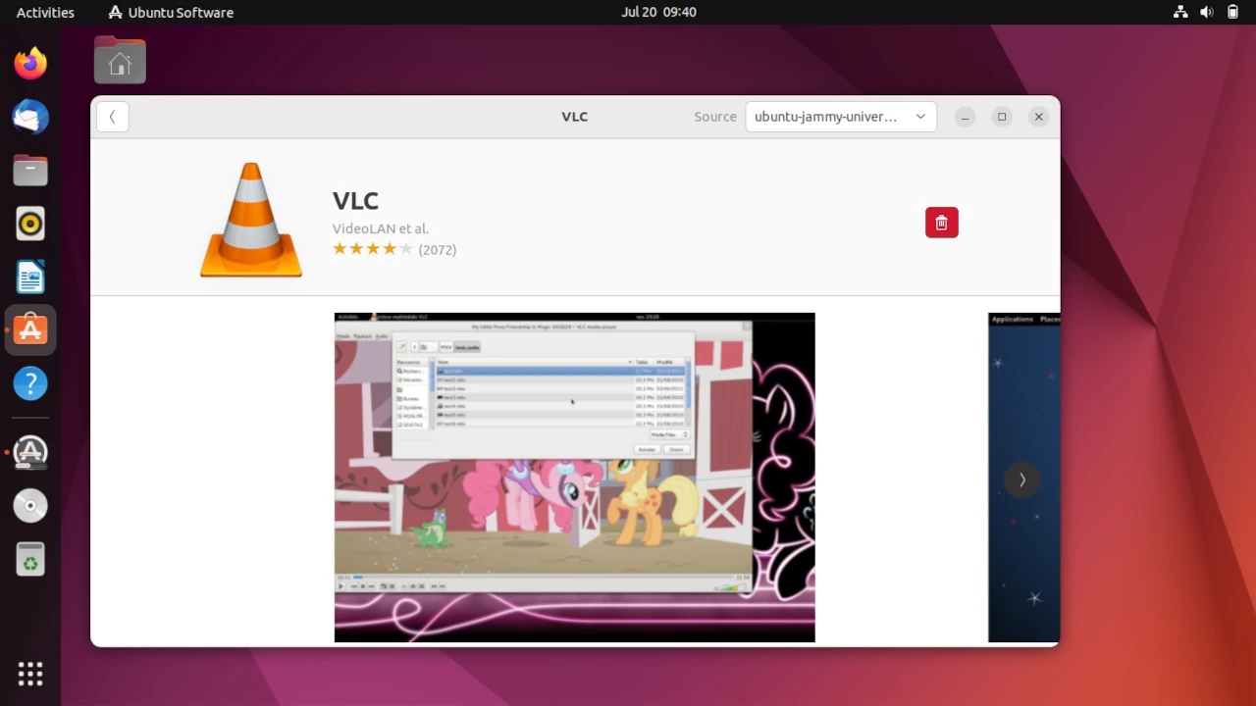1256x706 pixels.
Task: Open system status menu in top bar
Action: (1206, 12)
